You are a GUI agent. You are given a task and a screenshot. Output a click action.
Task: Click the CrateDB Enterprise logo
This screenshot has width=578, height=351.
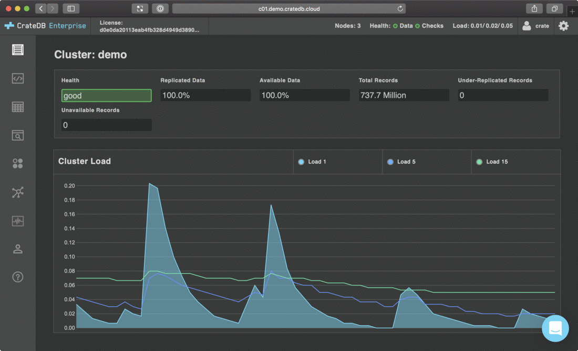point(45,26)
